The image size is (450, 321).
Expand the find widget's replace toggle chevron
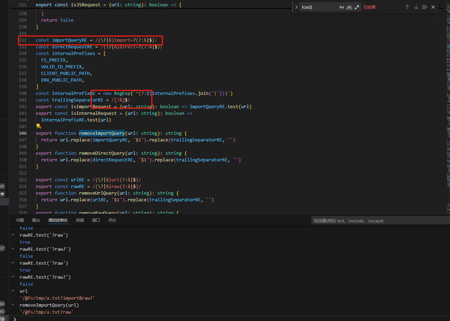point(296,7)
